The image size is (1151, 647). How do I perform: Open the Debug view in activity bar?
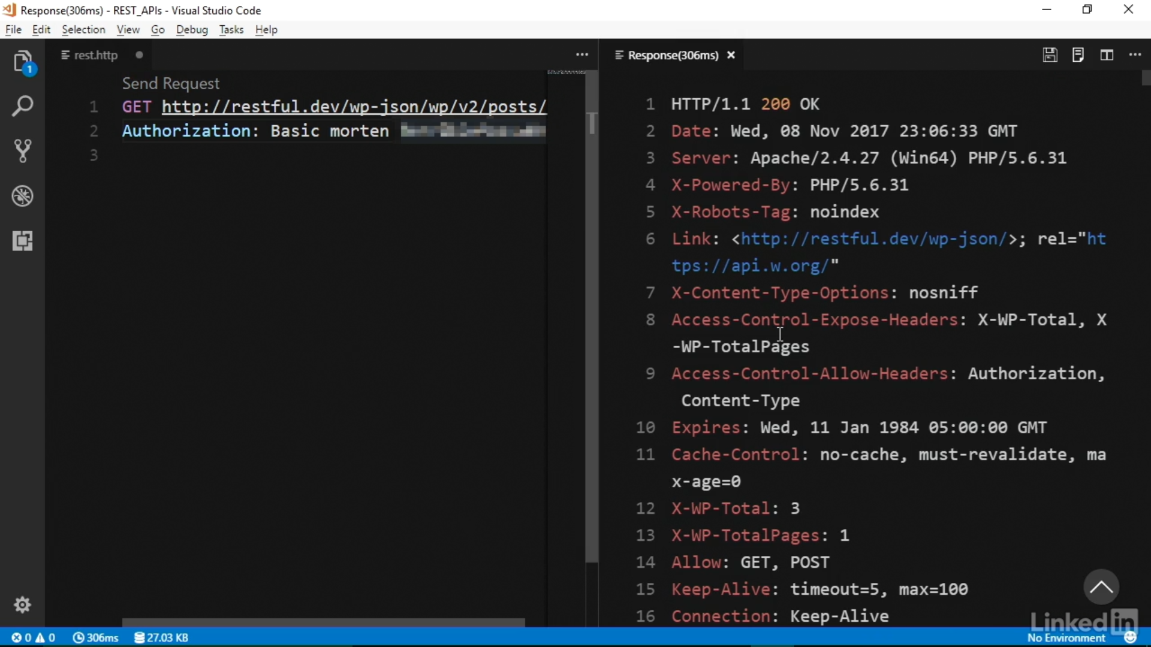pyautogui.click(x=23, y=196)
